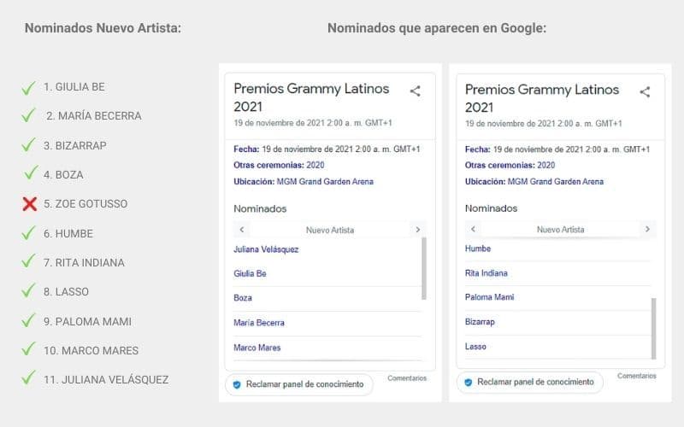Go to previous category in left panel
Viewport: 684px width, 427px height.
(x=242, y=230)
